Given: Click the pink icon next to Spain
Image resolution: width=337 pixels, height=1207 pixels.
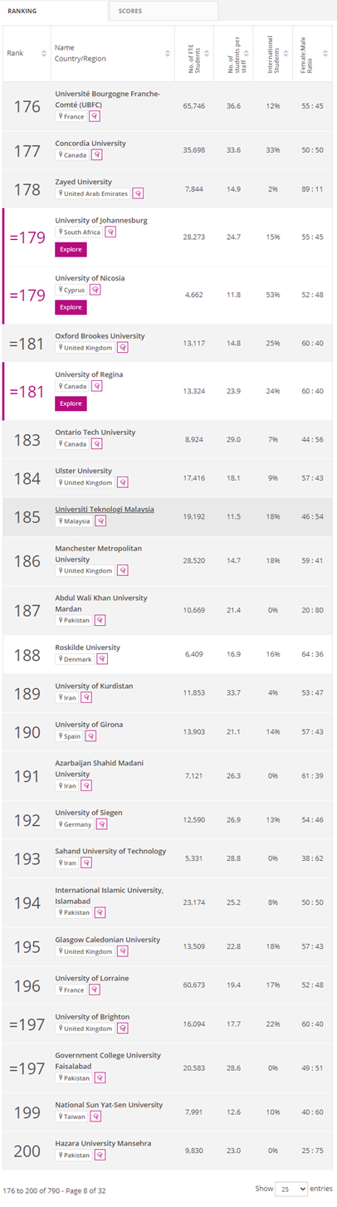Looking at the screenshot, I should pos(90,736).
